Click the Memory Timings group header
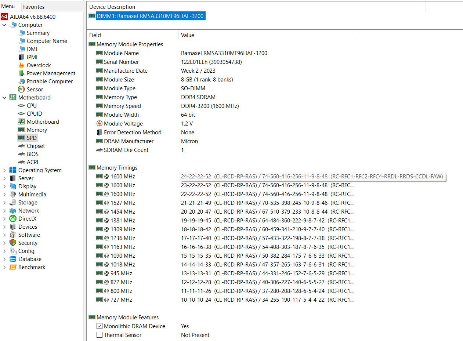Image resolution: width=463 pixels, height=341 pixels. coord(117,167)
